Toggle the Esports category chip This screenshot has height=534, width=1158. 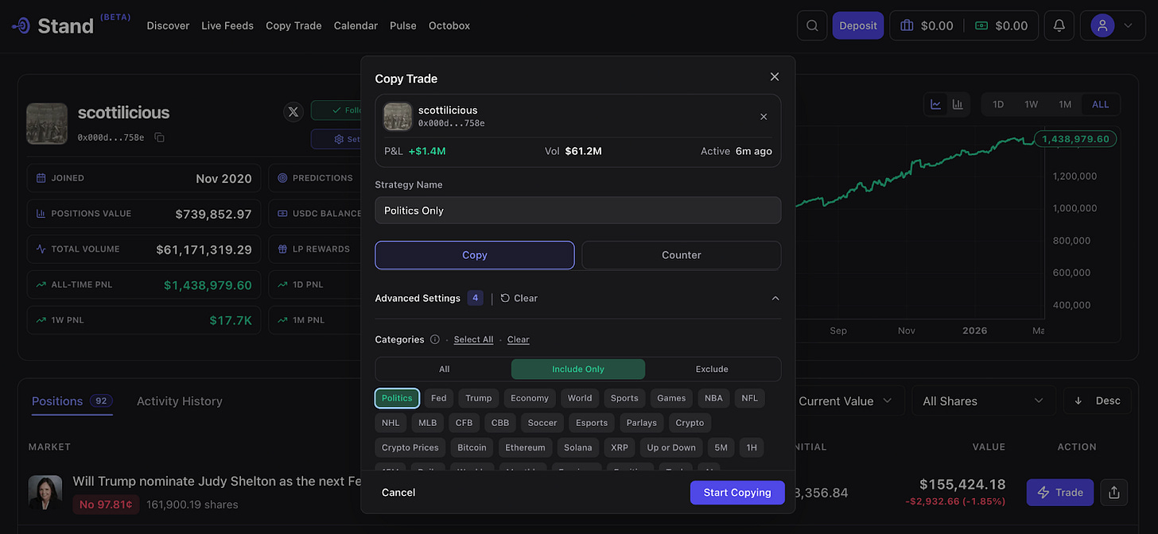592,423
